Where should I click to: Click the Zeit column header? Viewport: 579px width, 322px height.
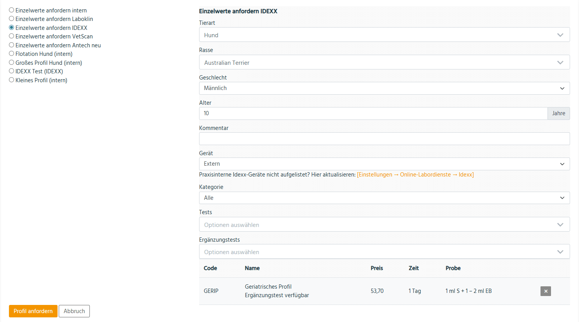click(414, 268)
